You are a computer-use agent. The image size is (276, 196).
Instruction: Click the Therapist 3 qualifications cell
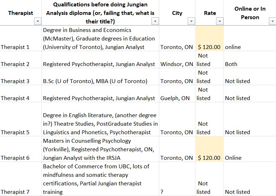point(95,81)
